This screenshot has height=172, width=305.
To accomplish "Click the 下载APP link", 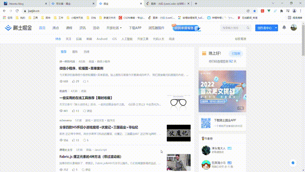I will click(x=135, y=28).
